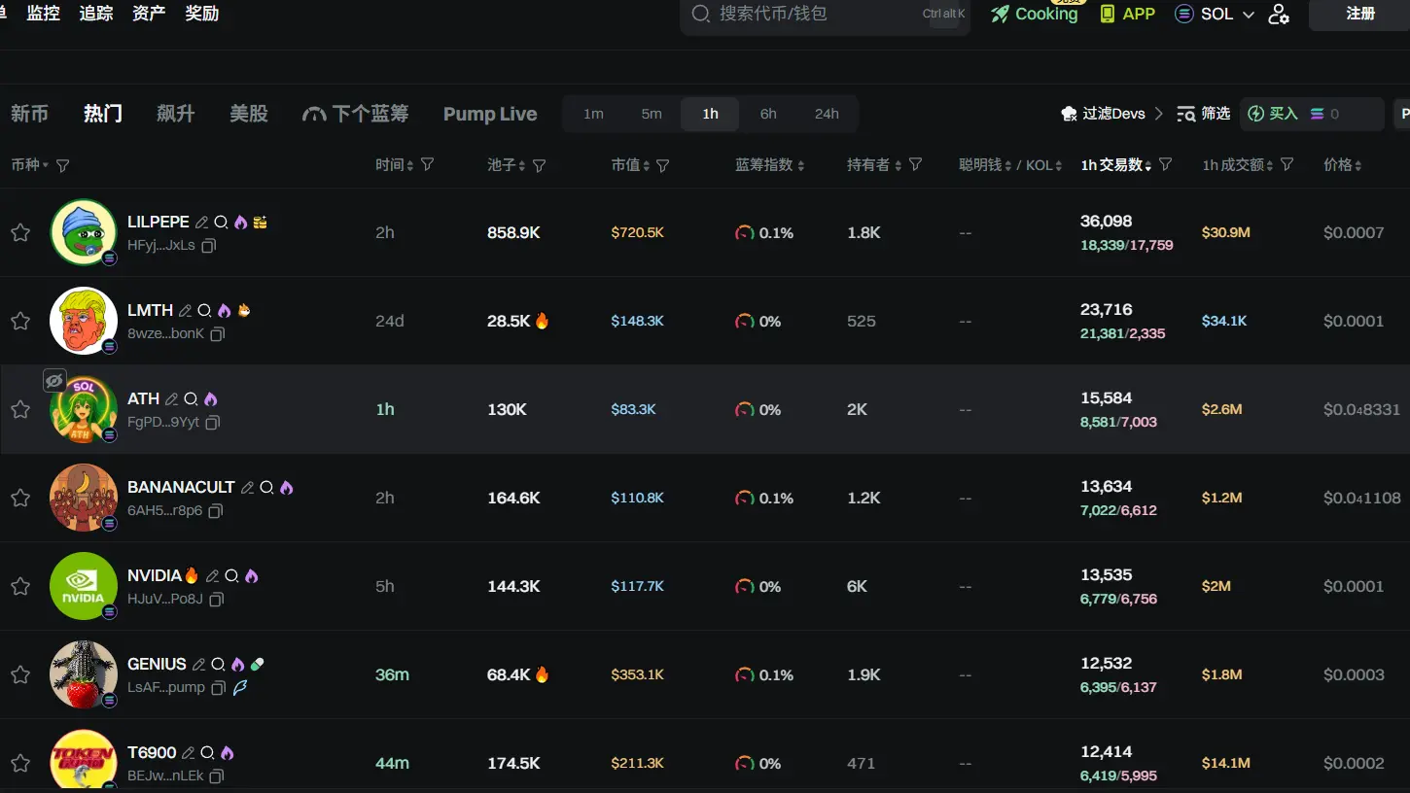Click the edit pencil next to BANANACULT
1410x793 pixels.
(x=247, y=488)
